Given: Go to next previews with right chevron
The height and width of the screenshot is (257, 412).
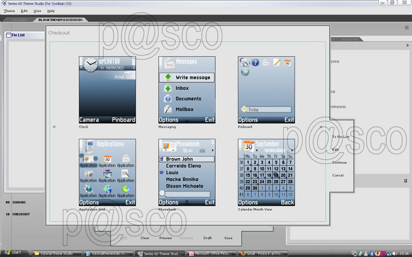Looking at the screenshot, I should click(x=321, y=126).
